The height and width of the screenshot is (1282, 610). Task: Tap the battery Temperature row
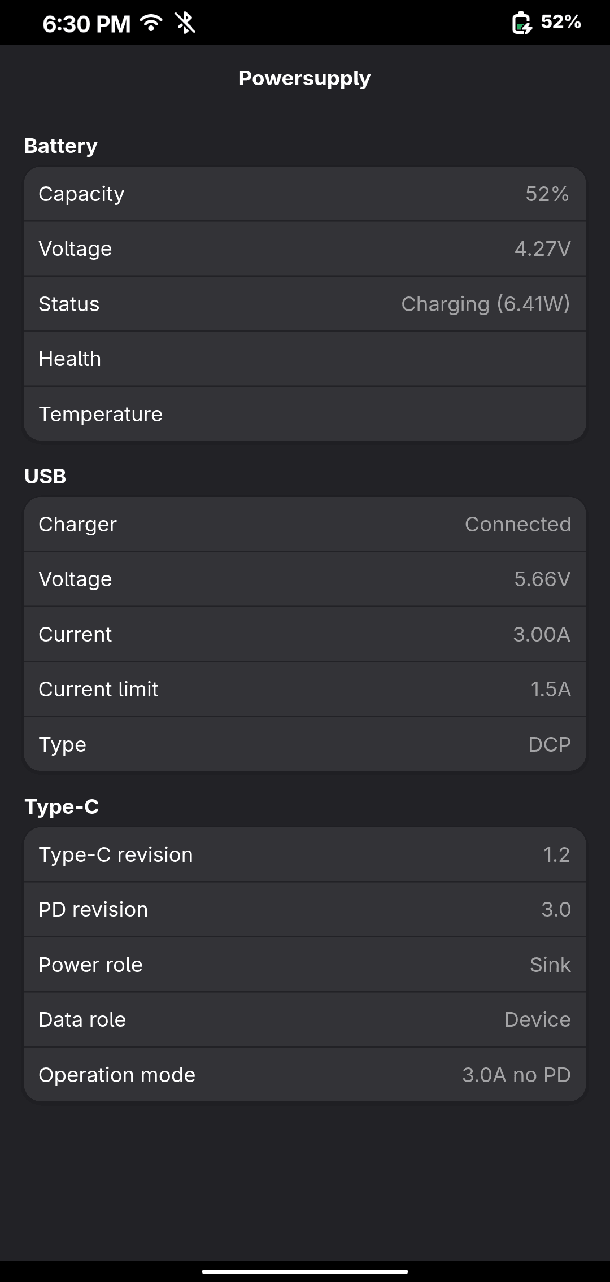click(x=305, y=414)
